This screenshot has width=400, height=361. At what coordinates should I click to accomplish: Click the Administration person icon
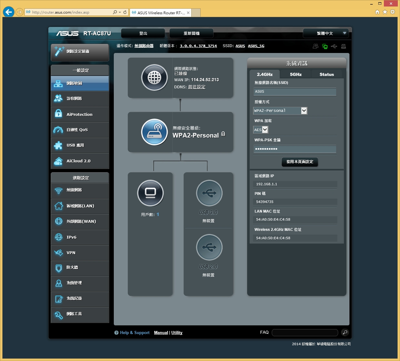pyautogui.click(x=59, y=283)
